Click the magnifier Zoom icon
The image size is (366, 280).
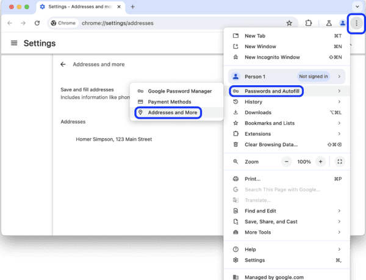click(235, 161)
